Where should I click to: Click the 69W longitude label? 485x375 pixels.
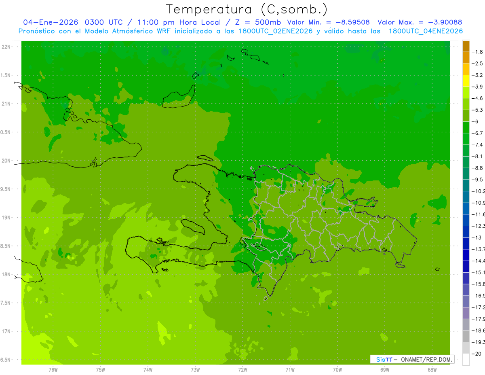tap(384, 370)
